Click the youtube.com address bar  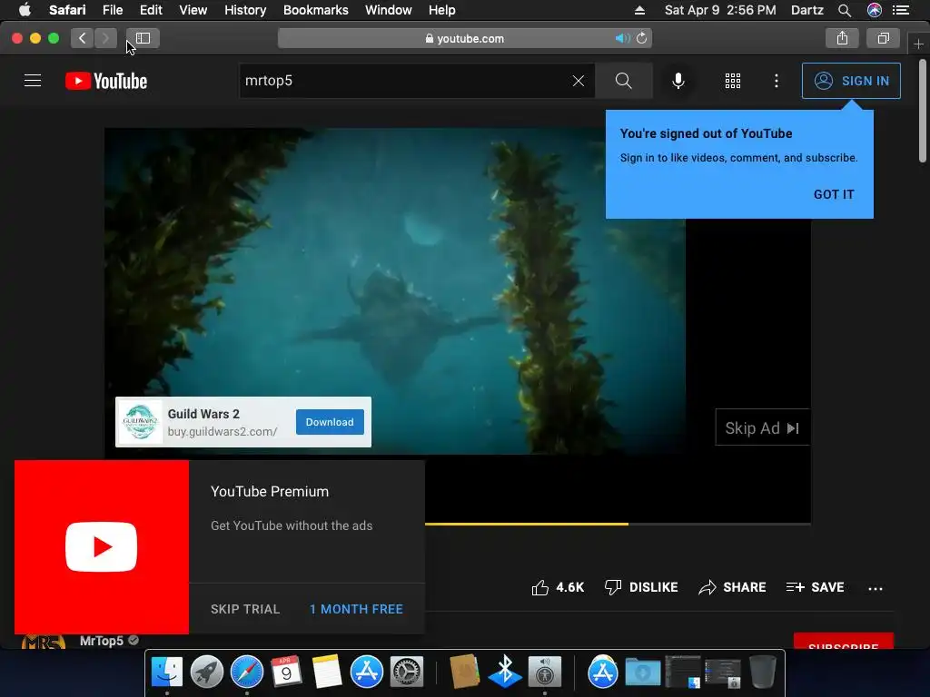(464, 38)
